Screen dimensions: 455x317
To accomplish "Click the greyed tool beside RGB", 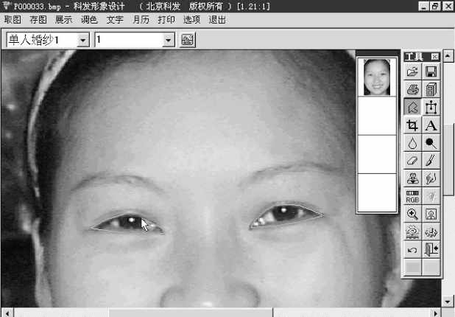I will pos(431,196).
